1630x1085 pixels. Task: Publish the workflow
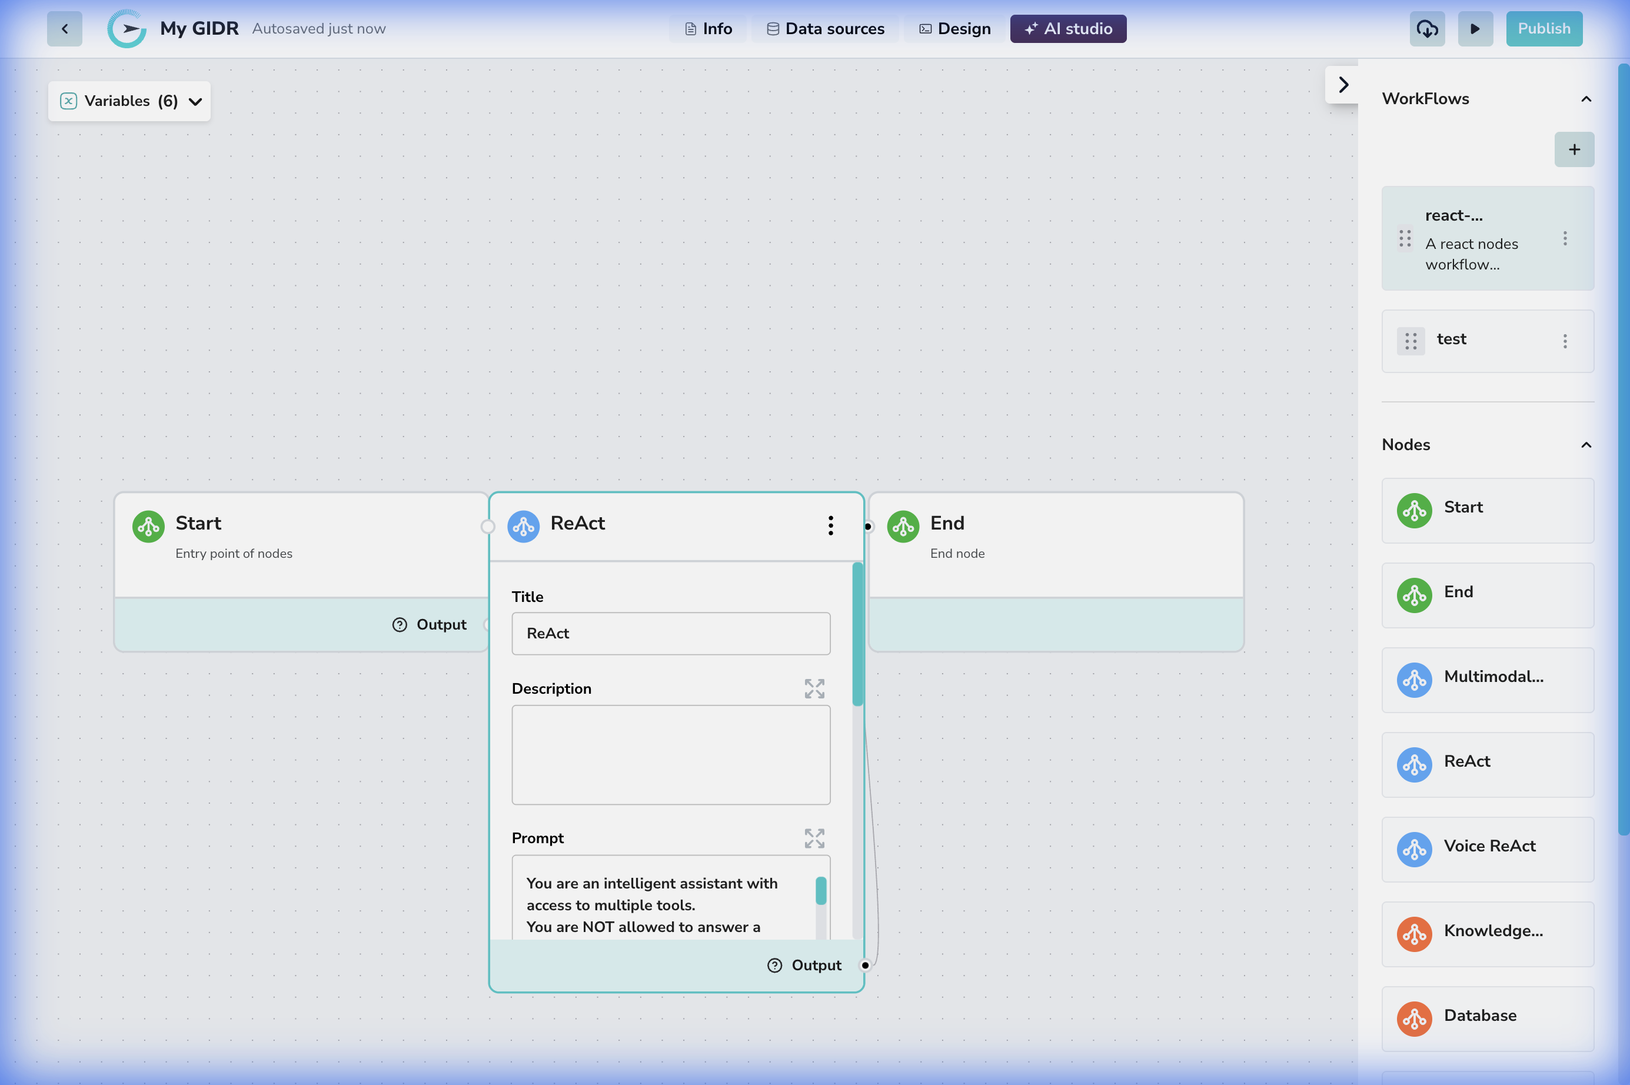pyautogui.click(x=1543, y=28)
